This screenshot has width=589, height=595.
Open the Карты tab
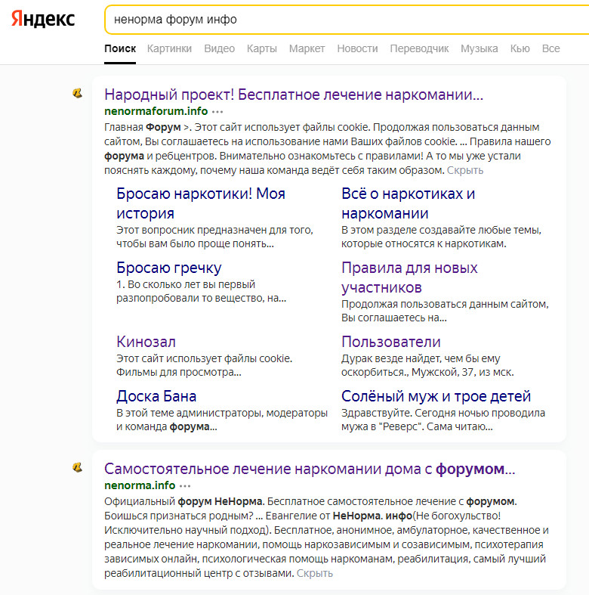click(x=261, y=48)
